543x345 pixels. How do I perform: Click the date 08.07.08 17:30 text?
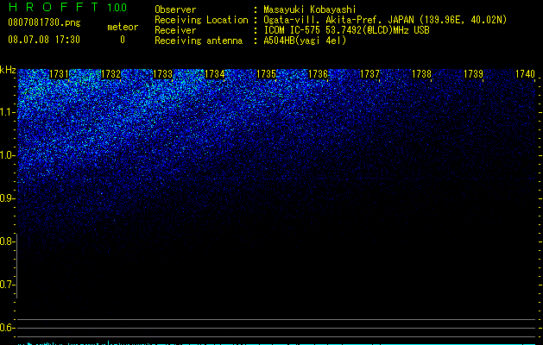coord(44,40)
